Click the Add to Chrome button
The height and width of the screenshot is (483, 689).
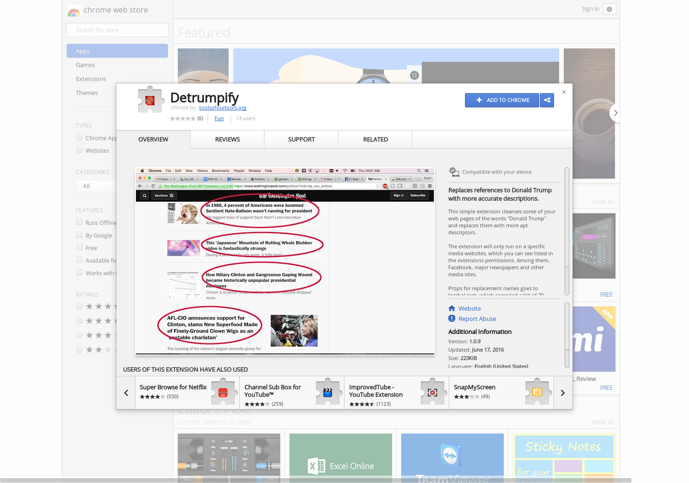(502, 100)
